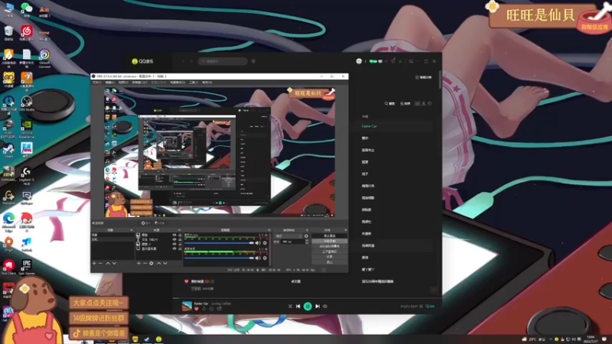Open comments icon under Faster Car title
The width and height of the screenshot is (612, 344).
[x=219, y=309]
